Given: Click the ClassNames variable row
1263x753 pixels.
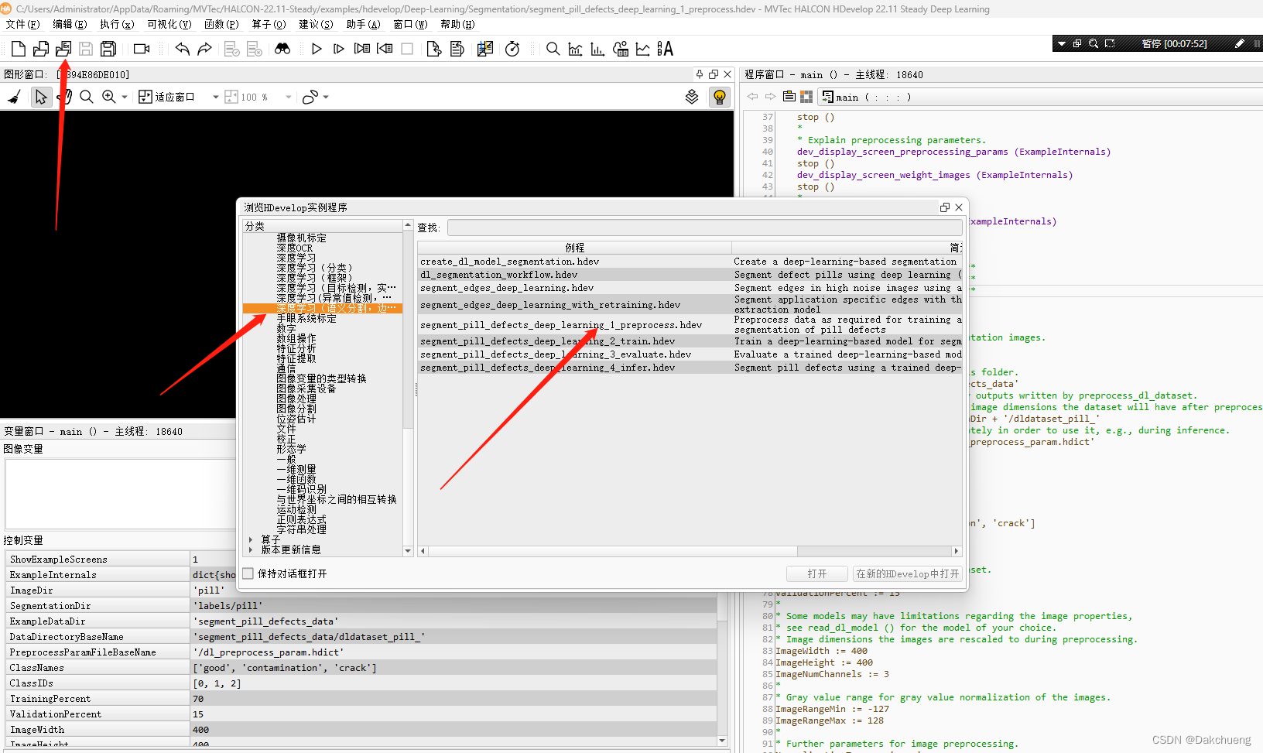Looking at the screenshot, I should [361, 667].
